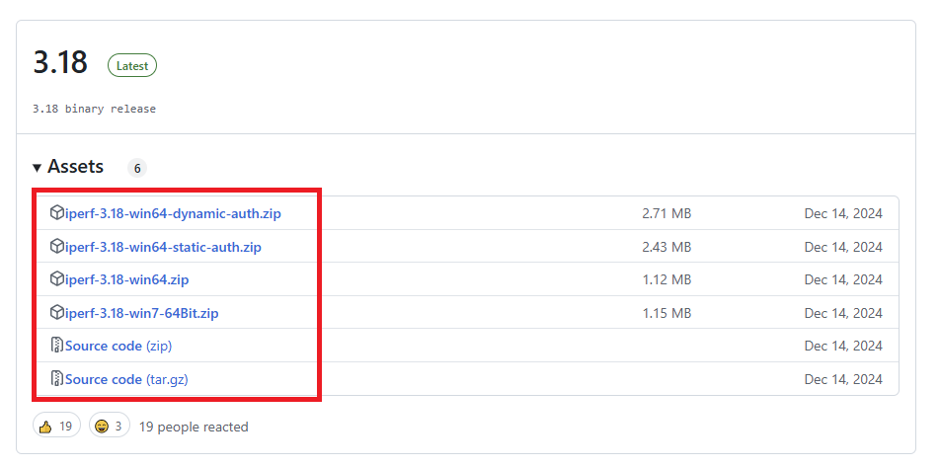The height and width of the screenshot is (467, 940).
Task: Download iperf-3.18-win64-static-auth.zip
Action: [163, 247]
